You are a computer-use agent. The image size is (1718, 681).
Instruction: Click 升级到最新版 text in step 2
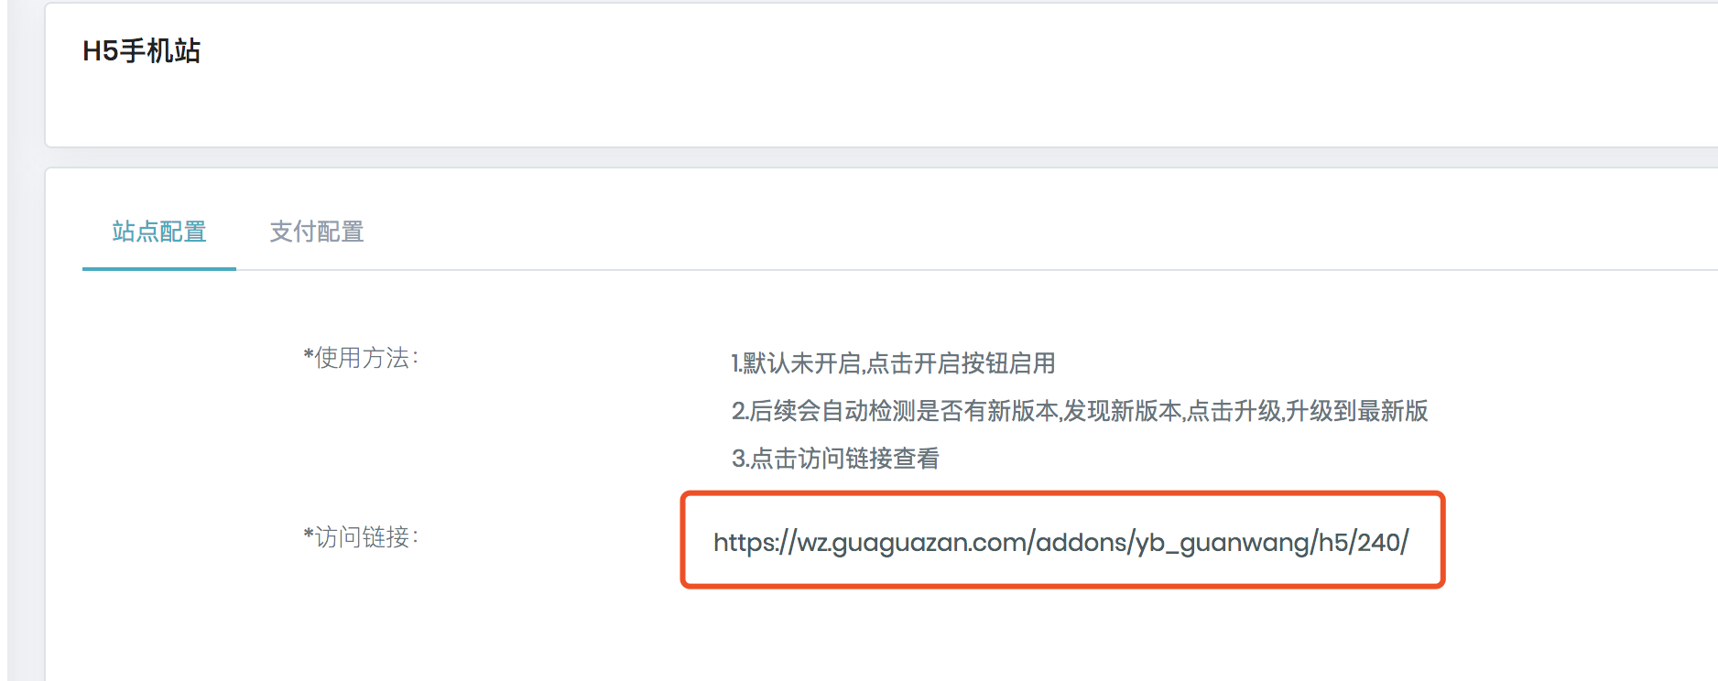pyautogui.click(x=1356, y=411)
